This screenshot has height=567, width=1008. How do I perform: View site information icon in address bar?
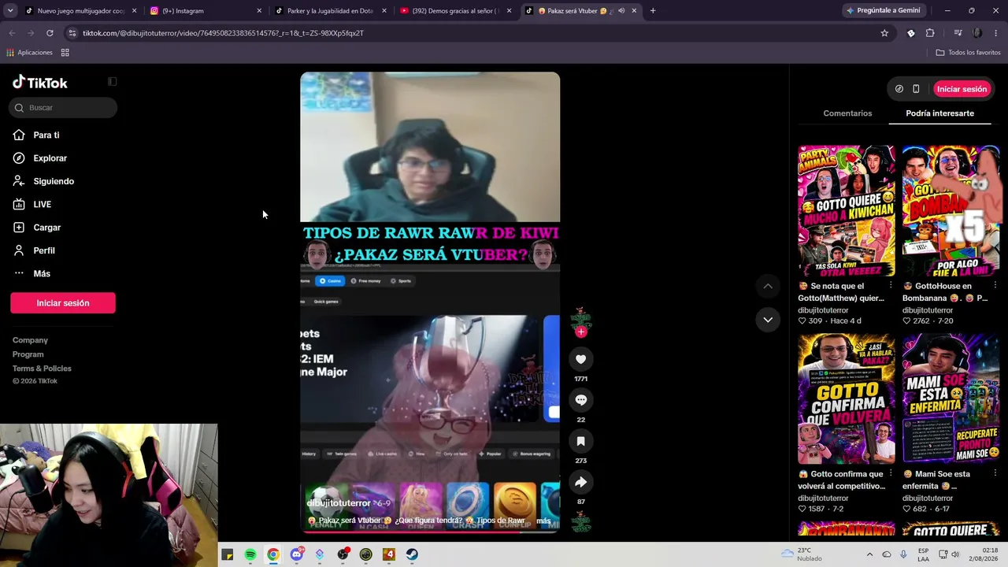tap(72, 33)
